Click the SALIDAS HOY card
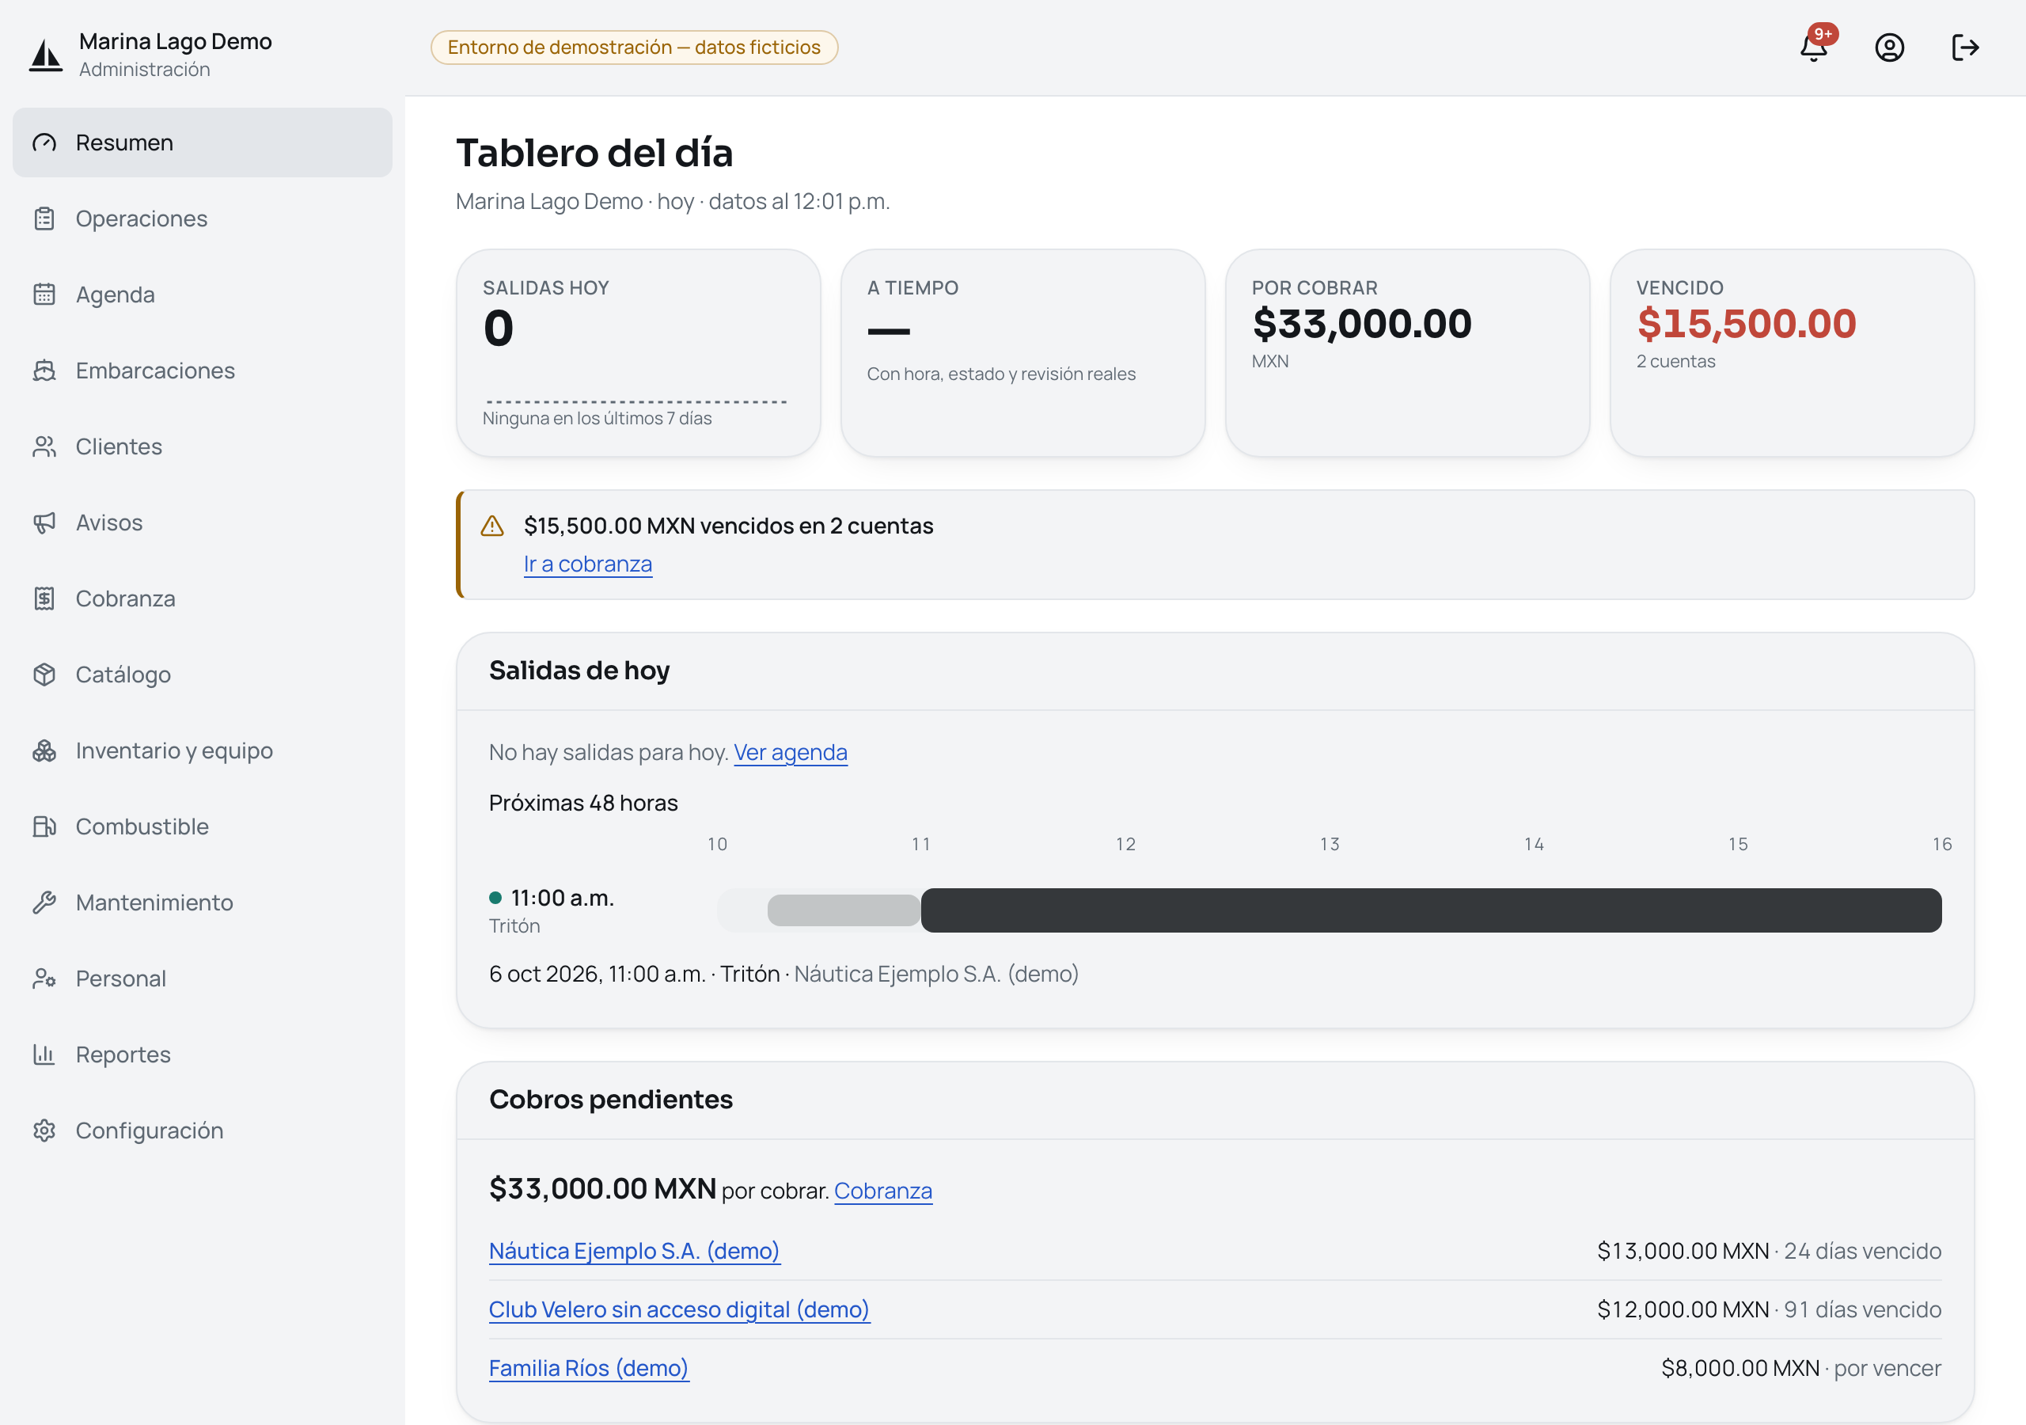This screenshot has width=2026, height=1425. pos(638,352)
